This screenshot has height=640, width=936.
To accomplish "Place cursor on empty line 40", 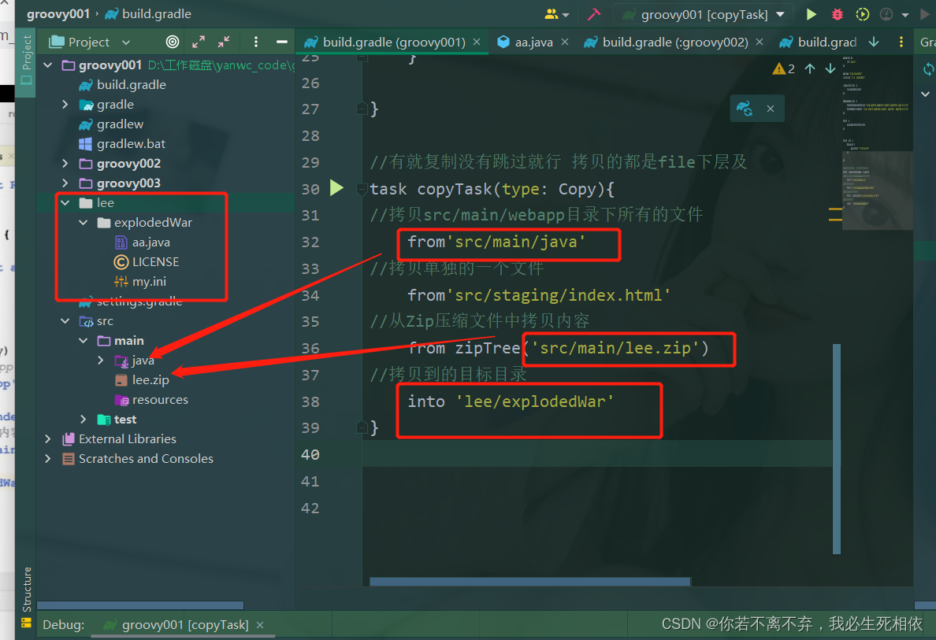I will pos(597,454).
